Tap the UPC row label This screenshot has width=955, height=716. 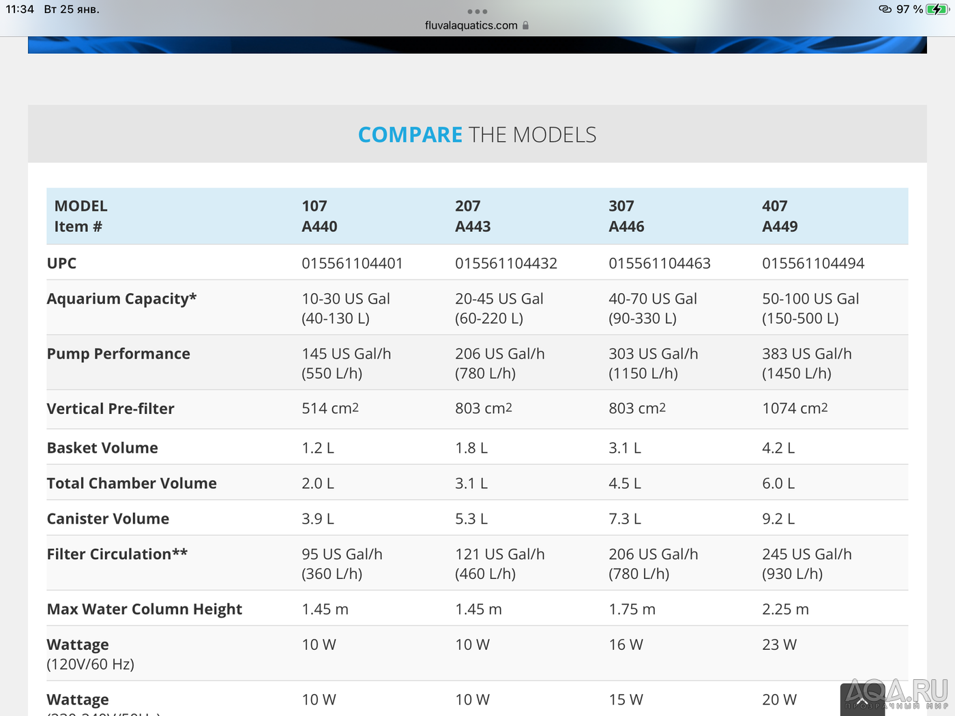coord(61,263)
